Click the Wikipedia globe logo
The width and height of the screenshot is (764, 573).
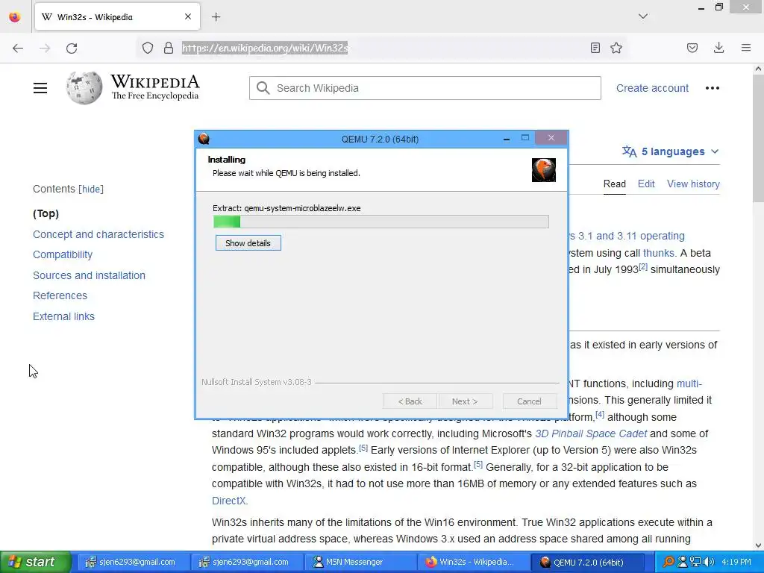pos(84,88)
